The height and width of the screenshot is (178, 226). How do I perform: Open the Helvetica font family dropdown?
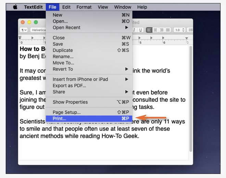[x=38, y=30]
